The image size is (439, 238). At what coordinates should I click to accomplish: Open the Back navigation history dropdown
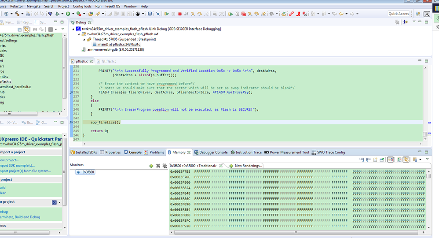(x=347, y=14)
